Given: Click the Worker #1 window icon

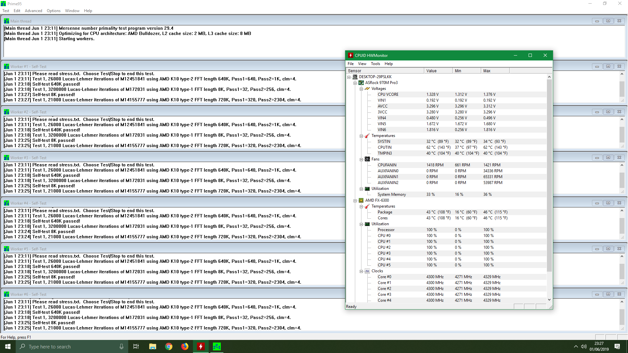Looking at the screenshot, I should click(x=7, y=66).
